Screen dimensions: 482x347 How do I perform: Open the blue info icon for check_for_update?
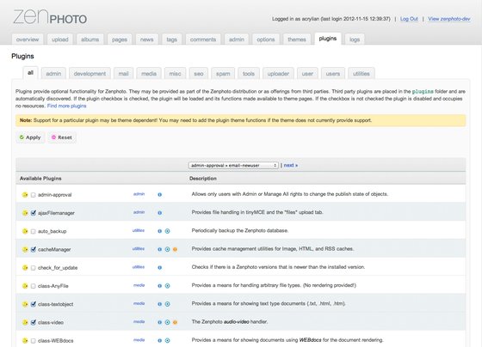click(x=159, y=267)
